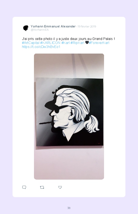Click the black heart emoji in the tweet
The width and height of the screenshot is (138, 214).
click(x=87, y=43)
